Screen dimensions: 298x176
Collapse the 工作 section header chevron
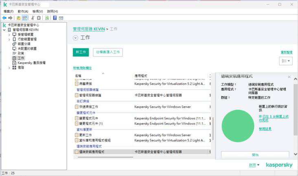[75, 38]
